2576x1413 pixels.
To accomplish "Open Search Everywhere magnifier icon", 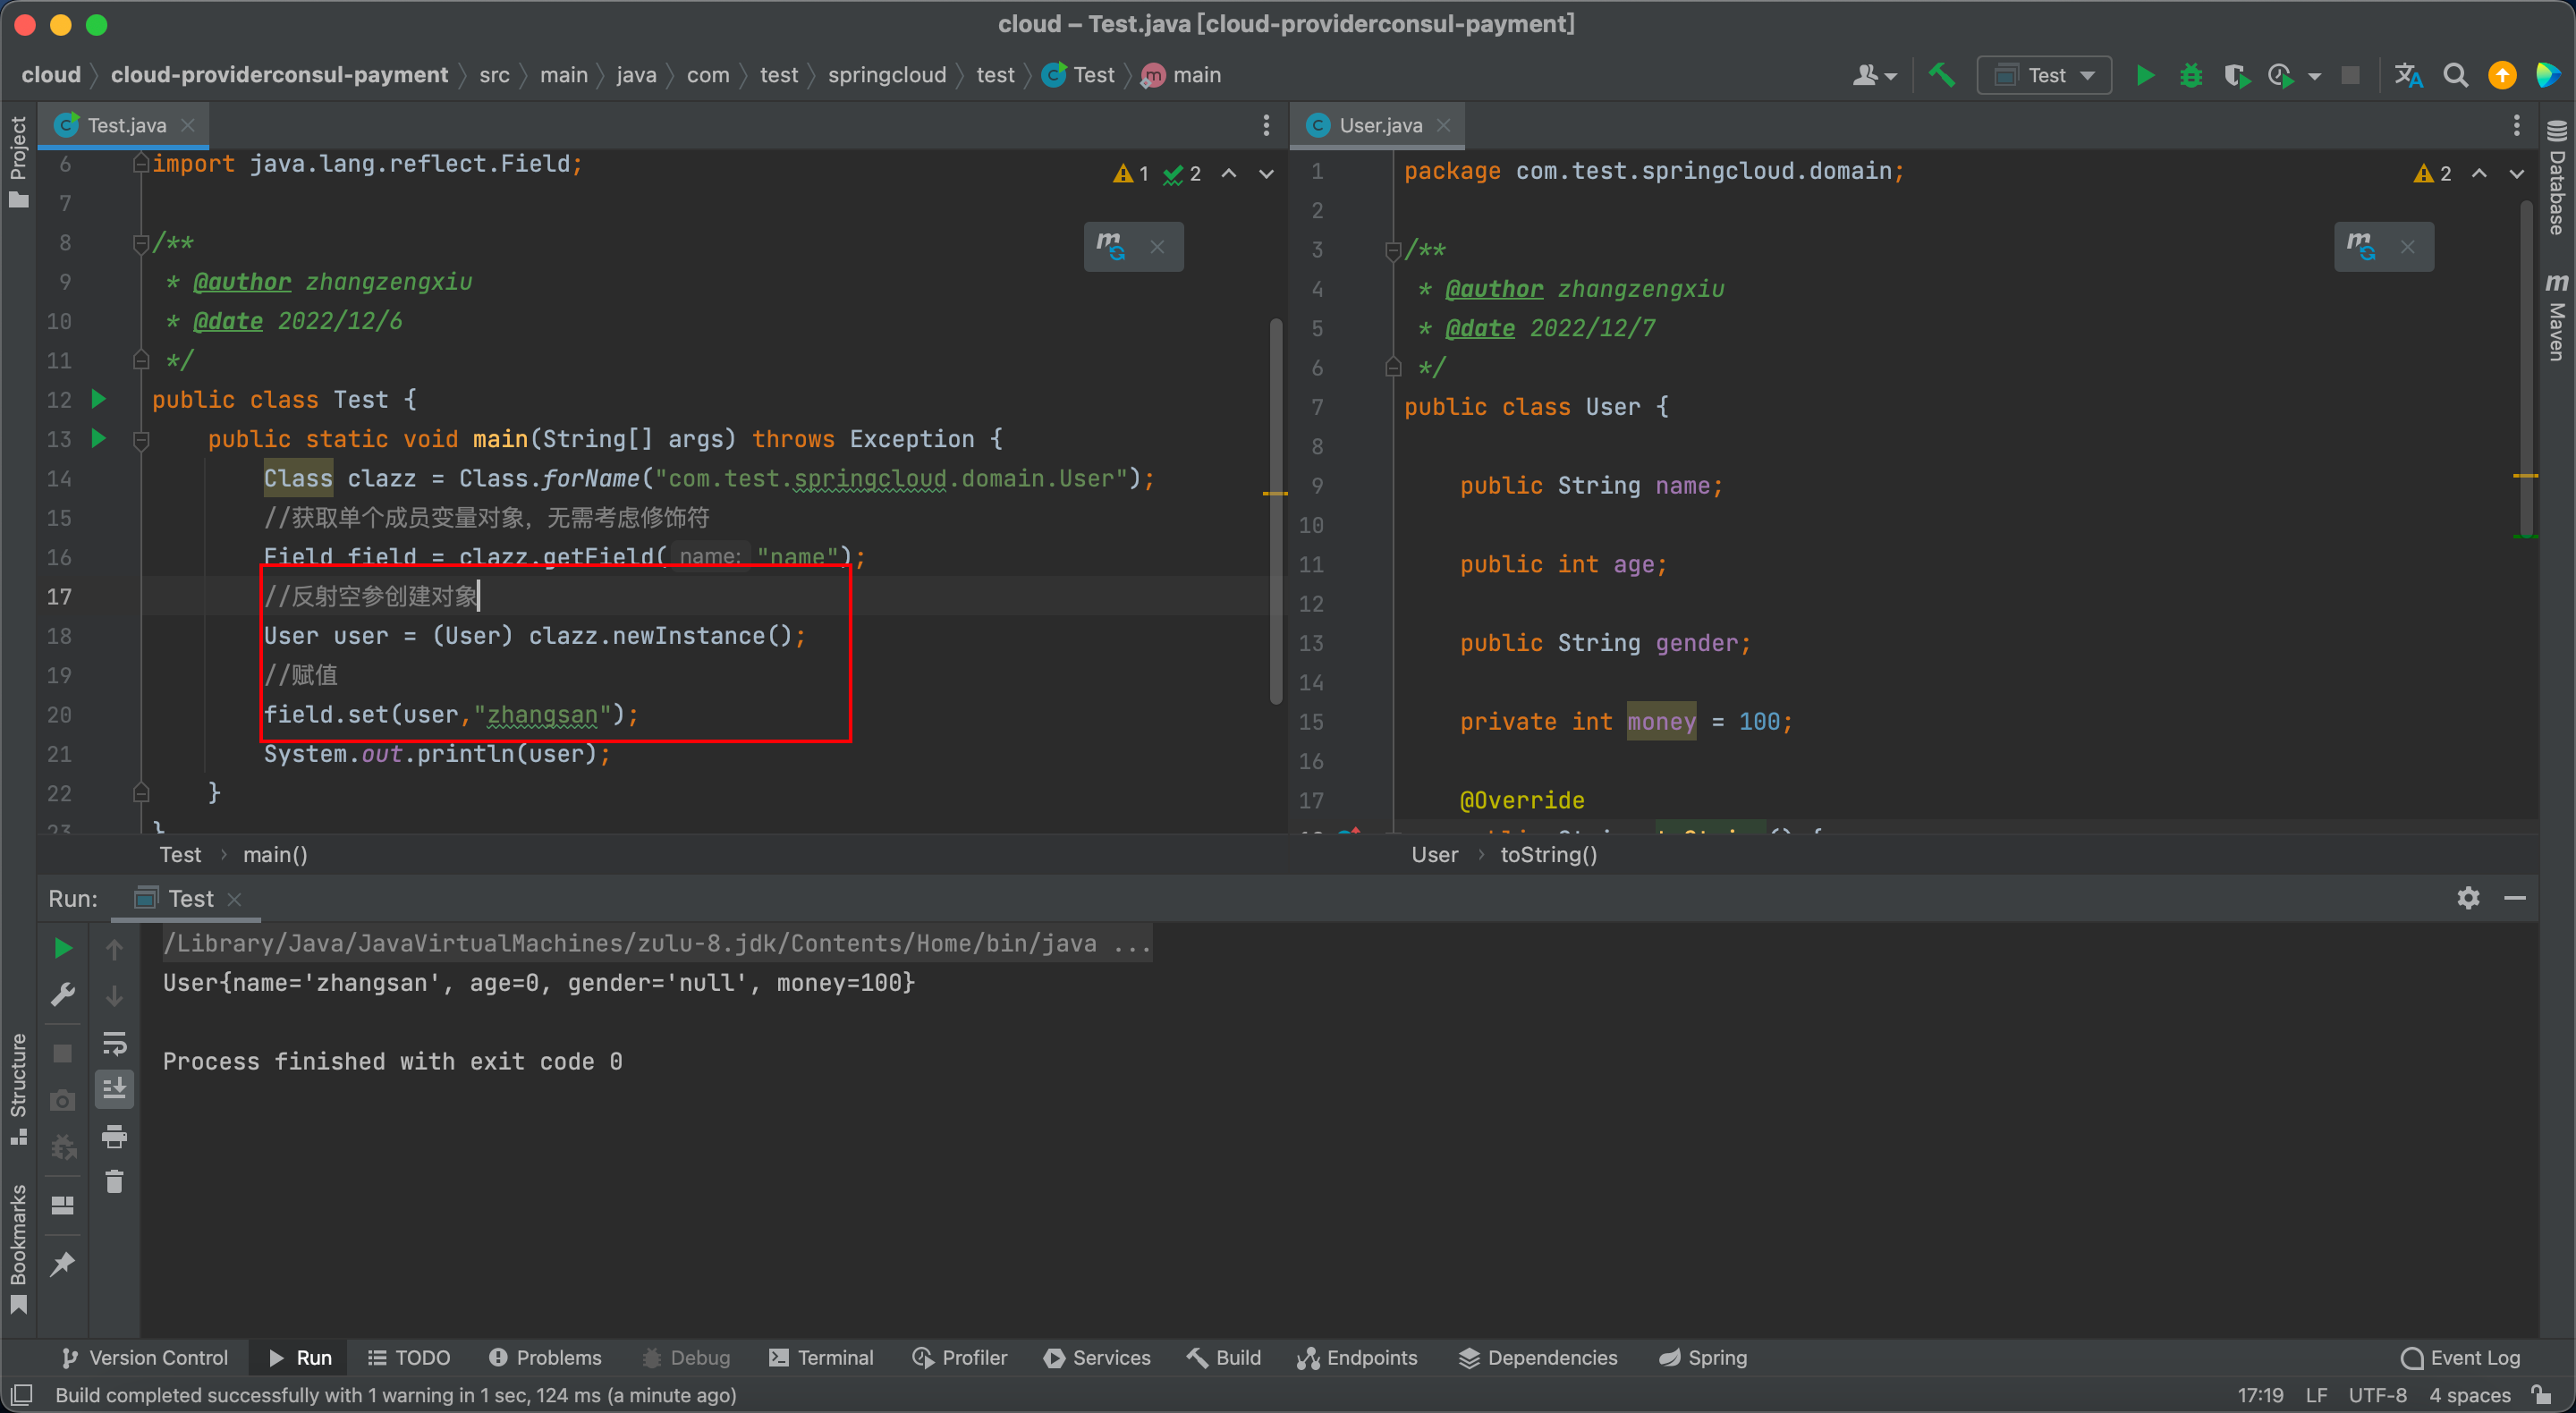I will point(2455,75).
